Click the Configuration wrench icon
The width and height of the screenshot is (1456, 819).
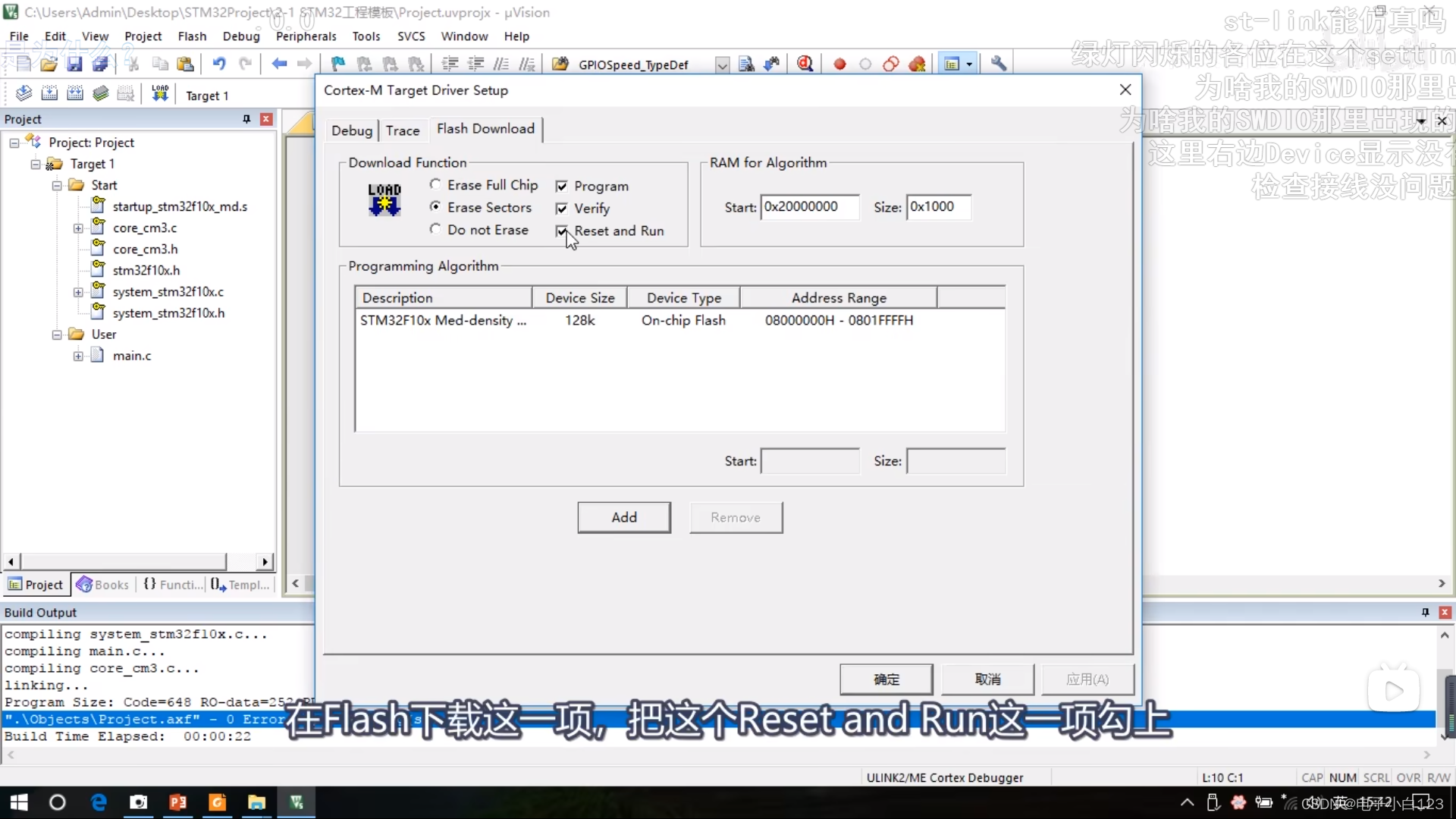[999, 64]
